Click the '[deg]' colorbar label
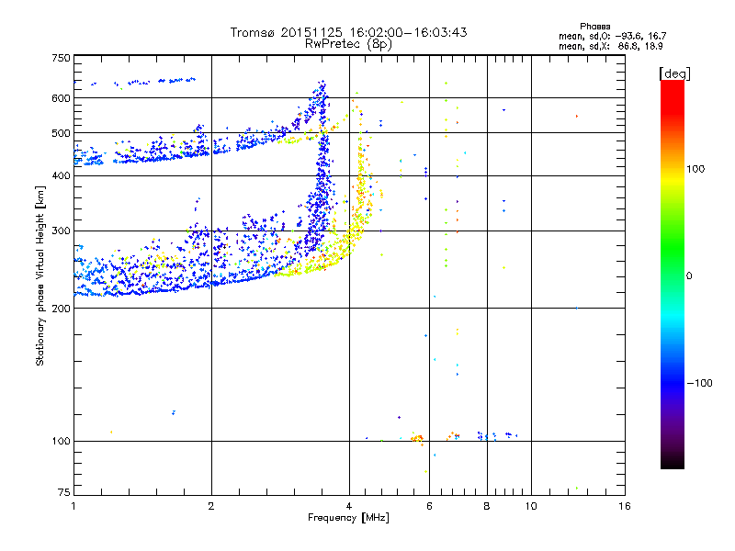The height and width of the screenshot is (551, 735). pyautogui.click(x=674, y=73)
